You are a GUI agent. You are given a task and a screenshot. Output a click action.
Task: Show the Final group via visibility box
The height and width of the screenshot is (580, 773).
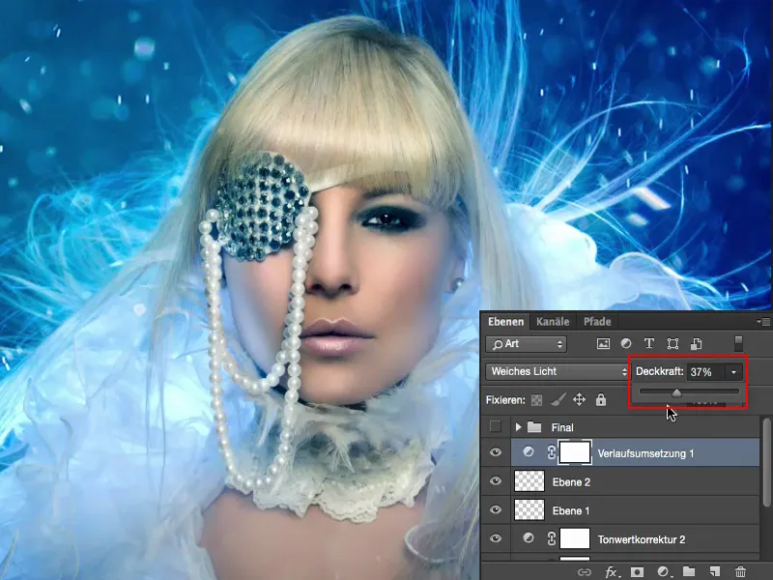click(495, 426)
